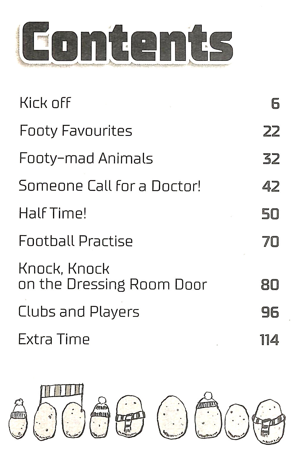Select page number 114

269,340
